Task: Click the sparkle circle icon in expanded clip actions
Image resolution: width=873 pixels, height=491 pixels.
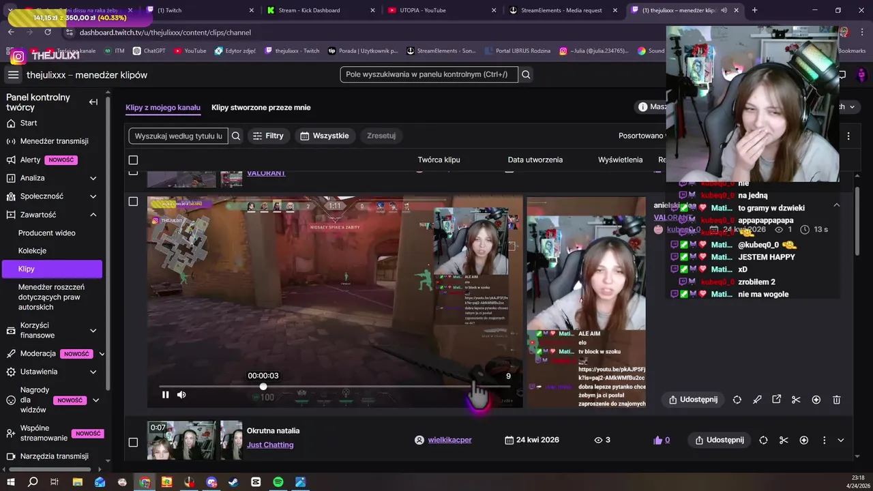Action: click(816, 400)
